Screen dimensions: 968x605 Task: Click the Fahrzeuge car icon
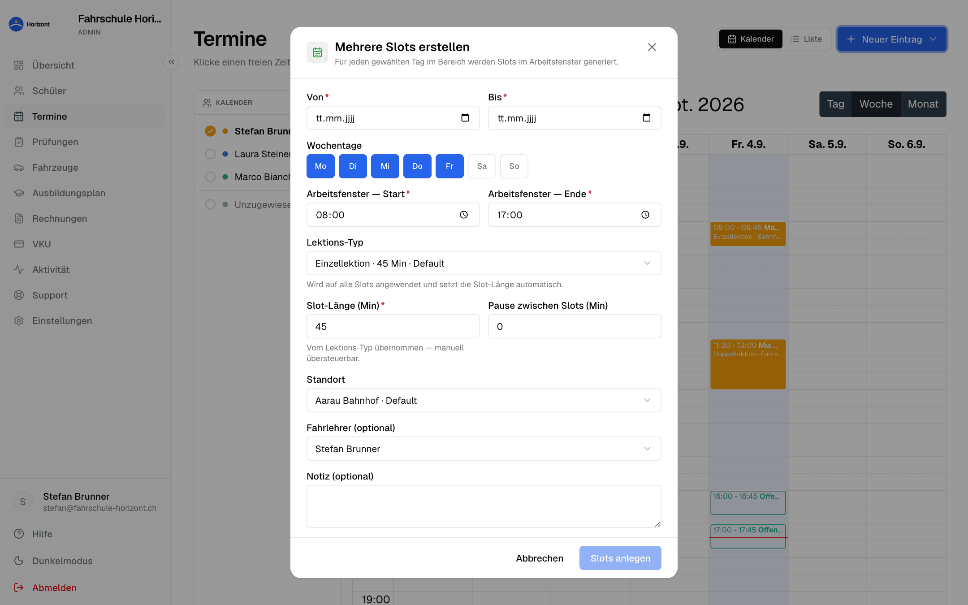(x=19, y=168)
